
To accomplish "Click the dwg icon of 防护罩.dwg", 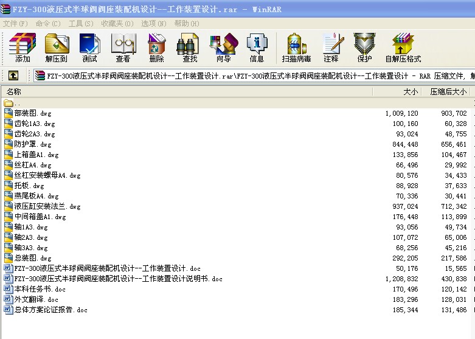I will [9, 144].
